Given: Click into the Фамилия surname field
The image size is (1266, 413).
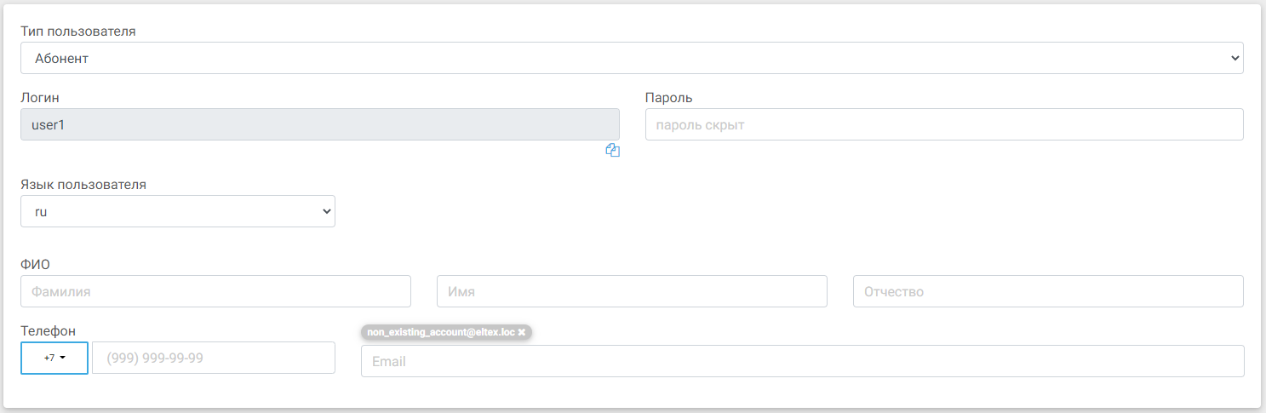Looking at the screenshot, I should tap(215, 291).
